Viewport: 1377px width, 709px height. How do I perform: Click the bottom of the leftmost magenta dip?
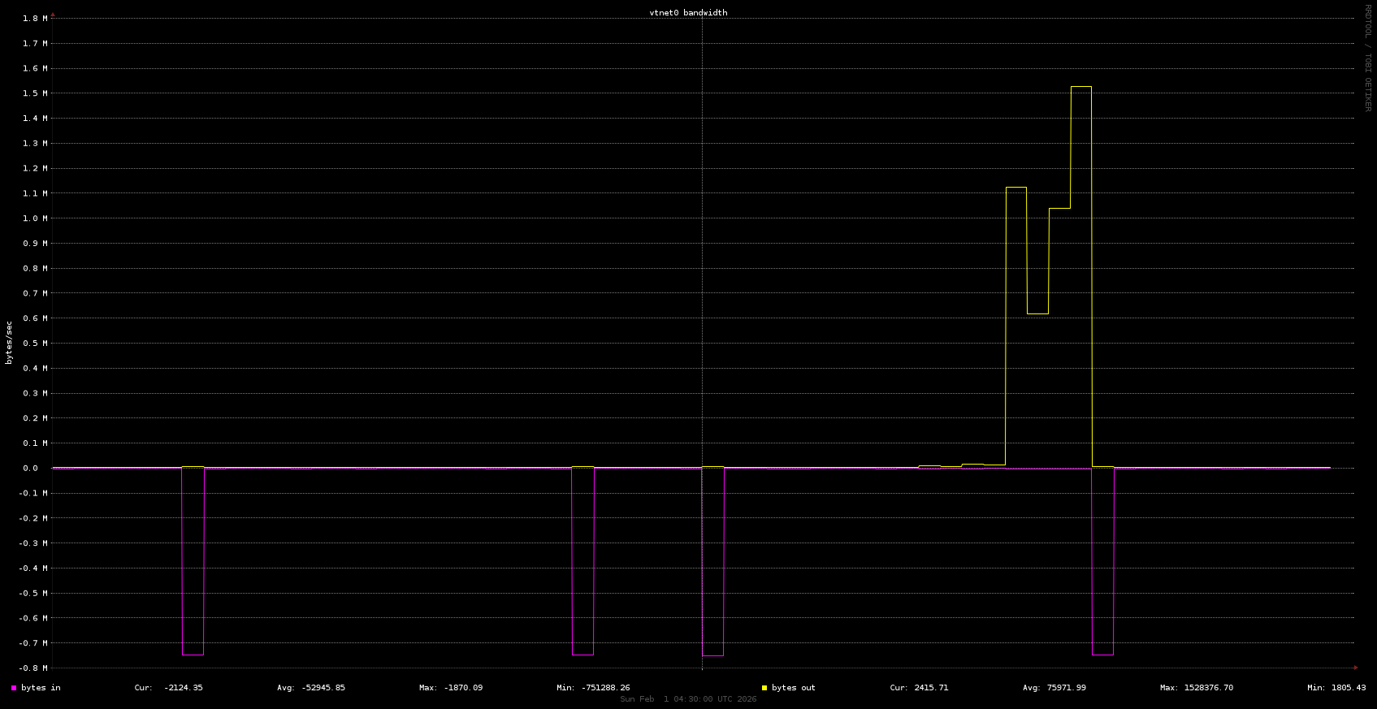(193, 655)
